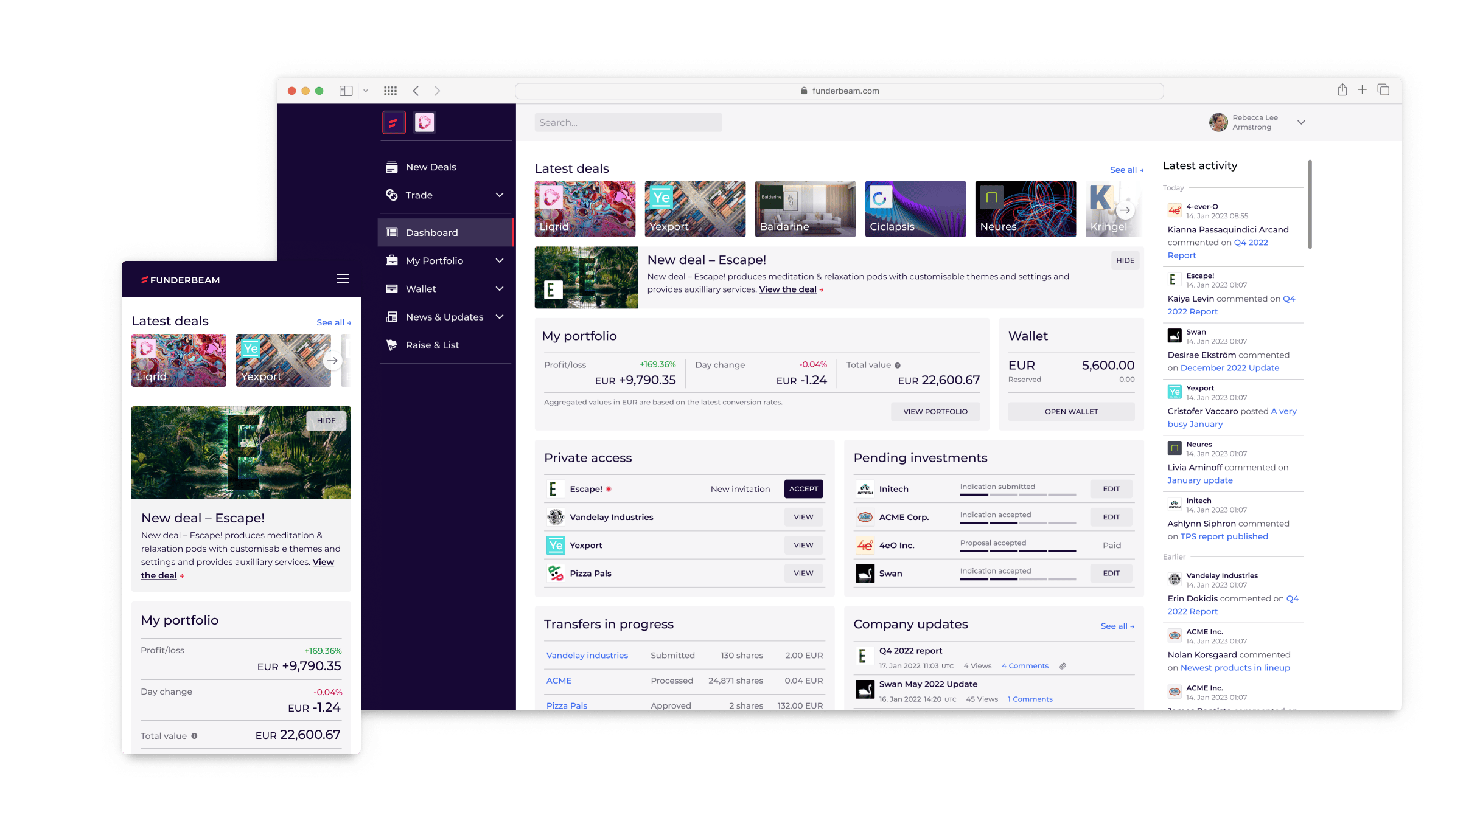Click the VIEW PORTFOLIO button
This screenshot has height=832, width=1480.
click(935, 412)
